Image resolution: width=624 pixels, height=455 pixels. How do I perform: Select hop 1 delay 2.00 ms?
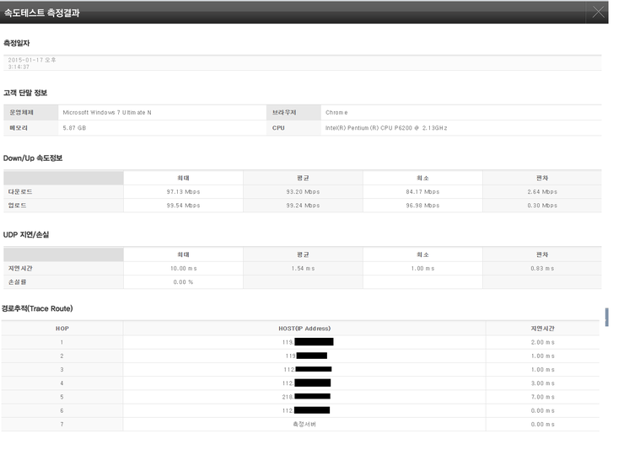pyautogui.click(x=542, y=342)
